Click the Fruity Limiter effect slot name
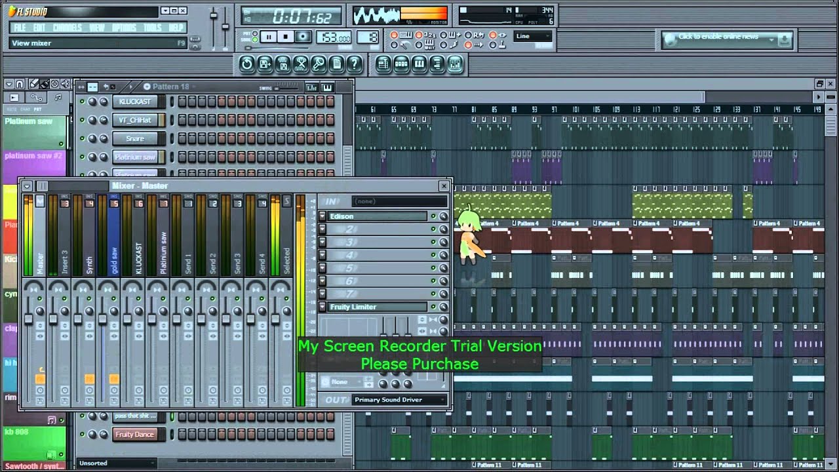This screenshot has width=839, height=472. [378, 307]
